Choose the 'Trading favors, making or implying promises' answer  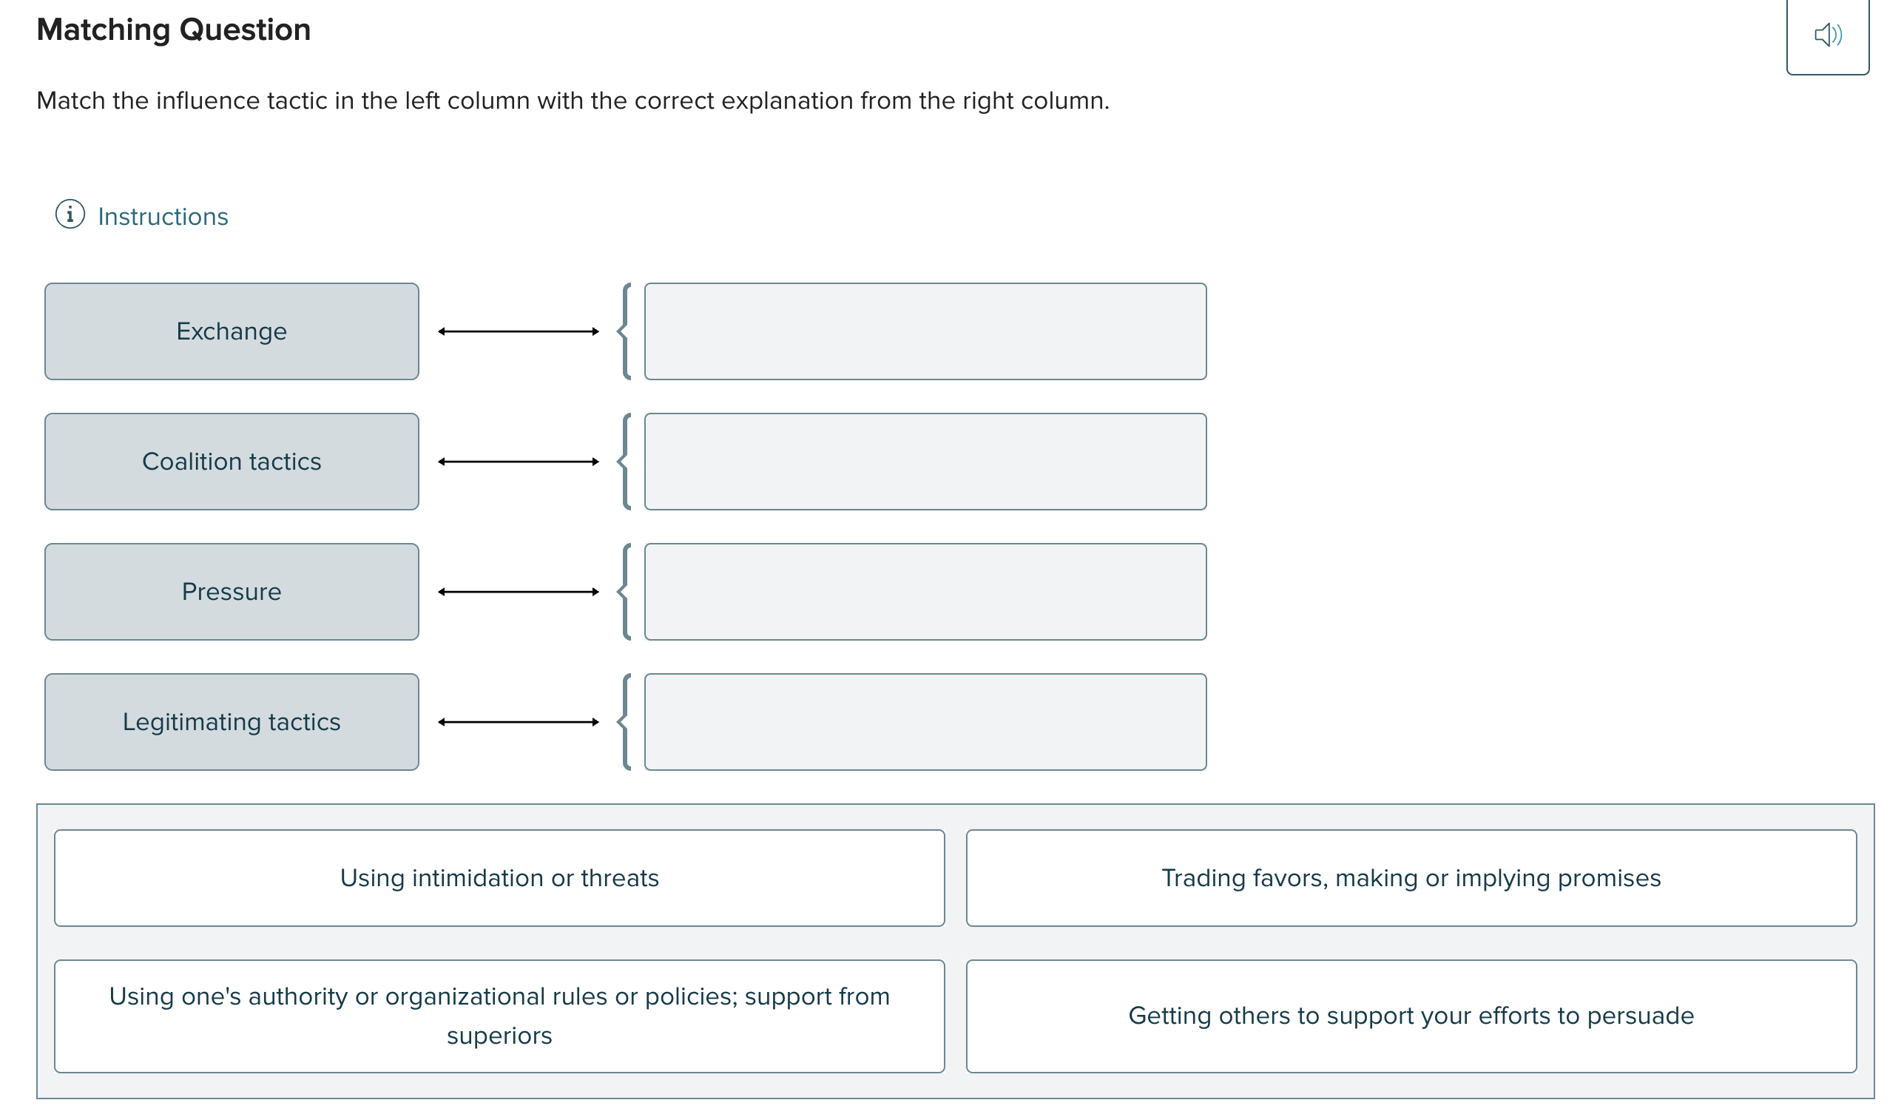[1410, 877]
